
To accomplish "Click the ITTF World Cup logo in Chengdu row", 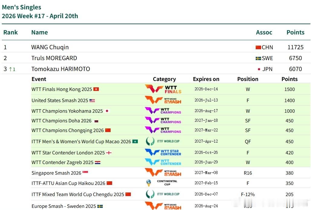I will point(163,194).
